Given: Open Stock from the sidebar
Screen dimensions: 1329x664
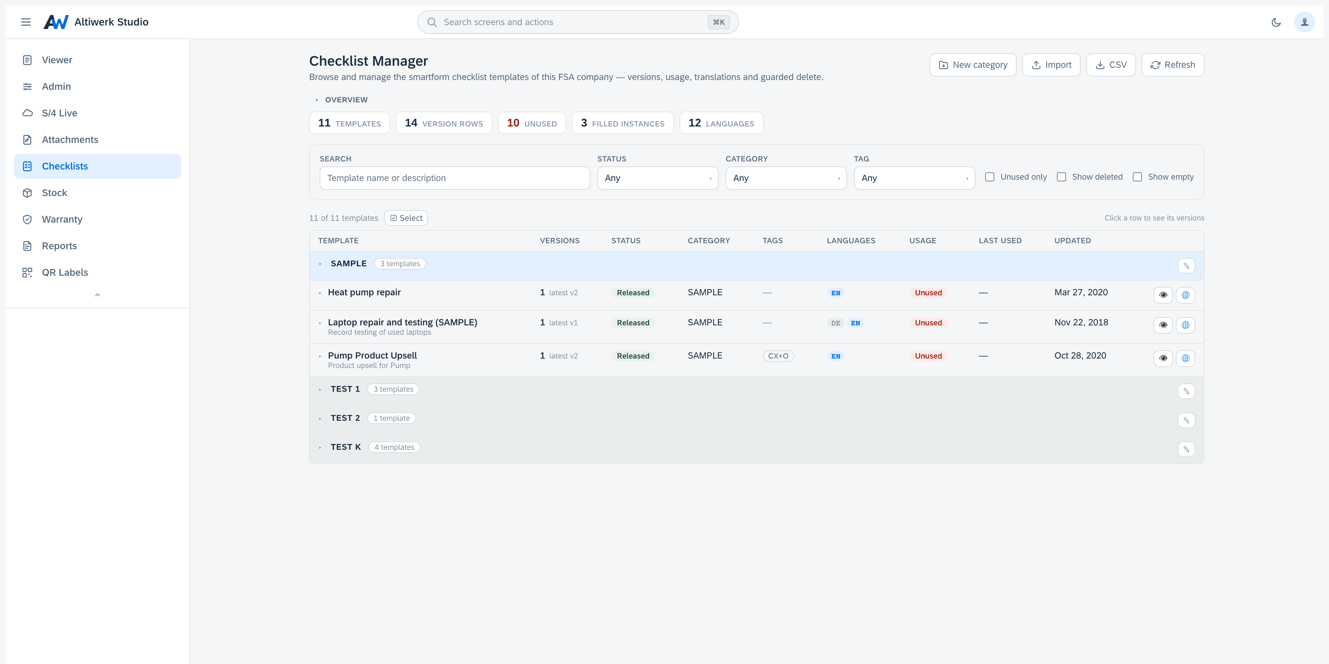Looking at the screenshot, I should coord(98,193).
